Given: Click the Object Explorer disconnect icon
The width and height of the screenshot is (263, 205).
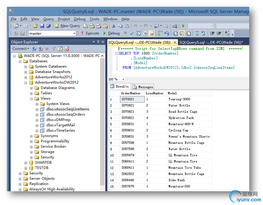Looking at the screenshot, I should (x=41, y=49).
